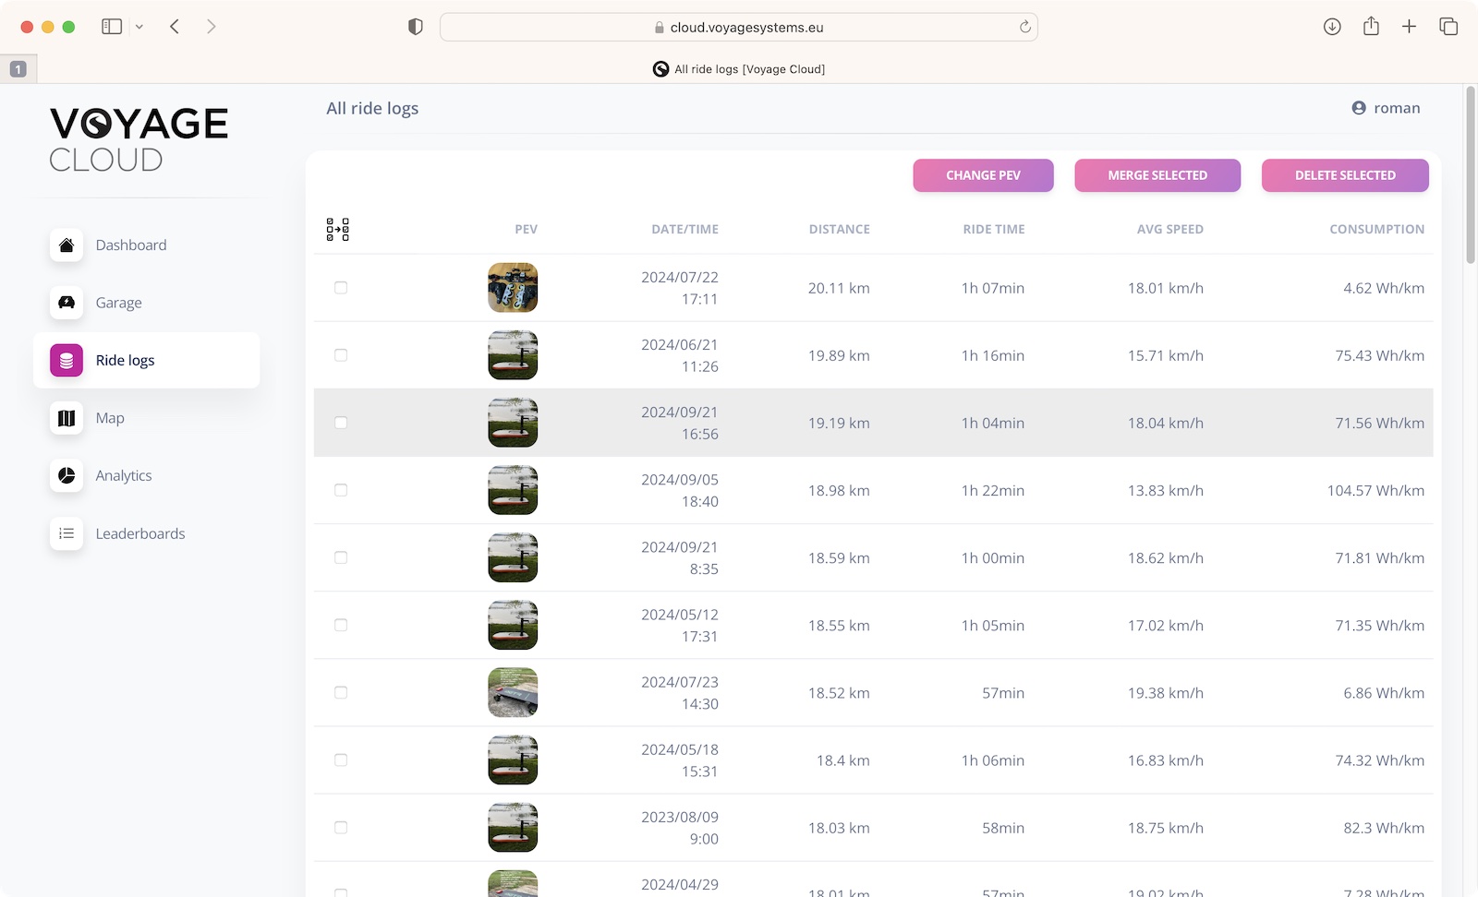Open the Garage vehicle icon

[67, 303]
